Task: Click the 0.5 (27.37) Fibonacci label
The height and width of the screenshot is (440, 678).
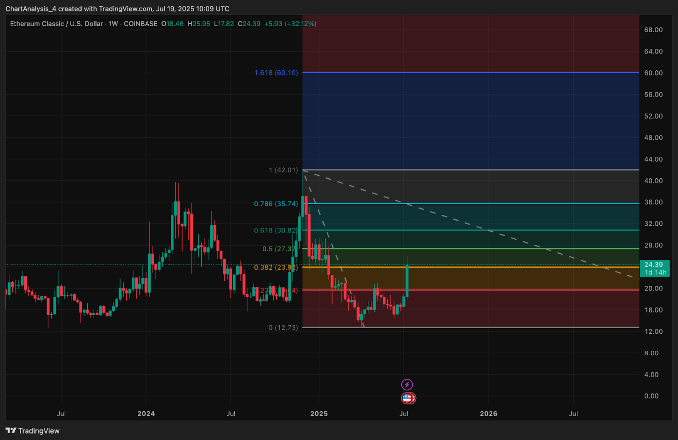Action: [x=279, y=249]
